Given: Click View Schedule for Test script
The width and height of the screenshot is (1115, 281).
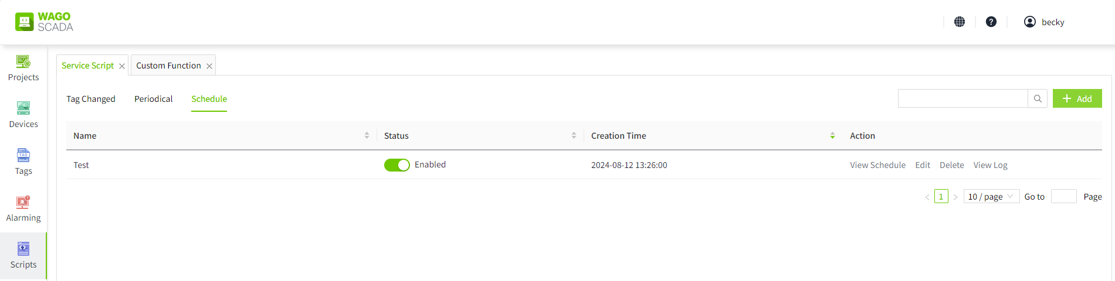Looking at the screenshot, I should point(877,165).
